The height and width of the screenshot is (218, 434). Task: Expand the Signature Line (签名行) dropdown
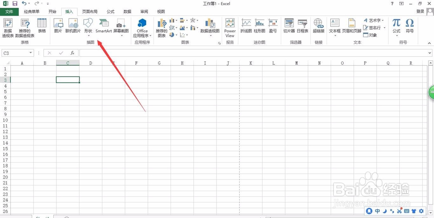385,28
